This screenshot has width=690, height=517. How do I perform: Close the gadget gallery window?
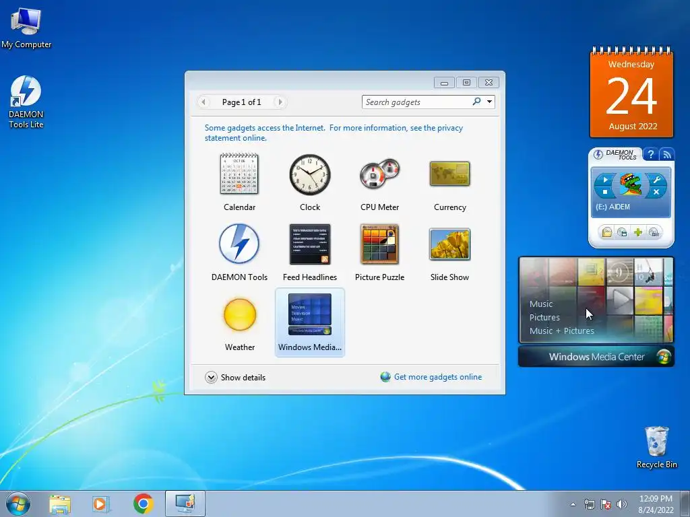click(489, 83)
